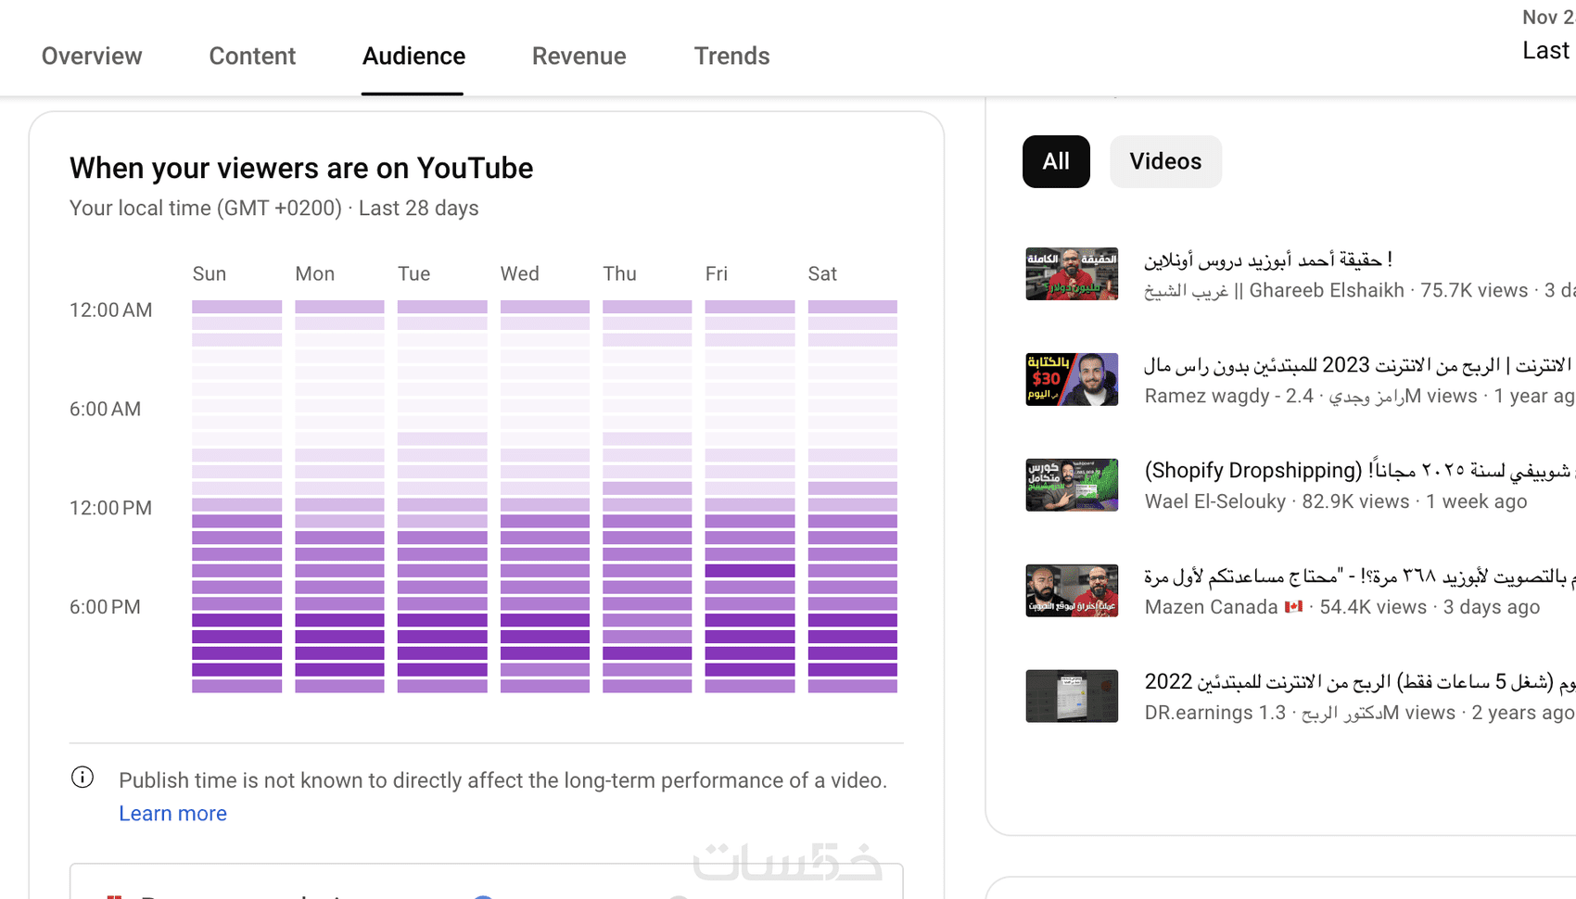Open Ramez wagdy $30 video thumbnail
The width and height of the screenshot is (1576, 899).
(1072, 379)
